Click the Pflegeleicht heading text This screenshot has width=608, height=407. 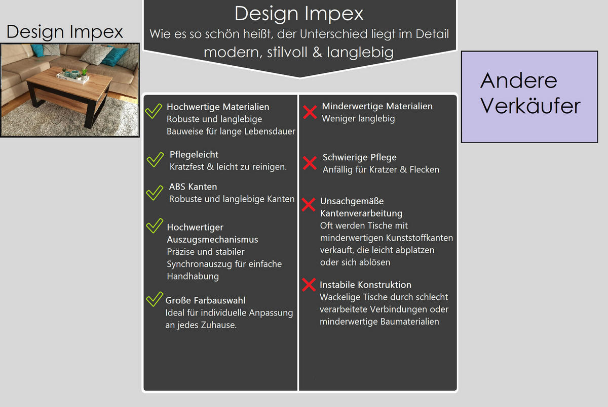point(194,155)
